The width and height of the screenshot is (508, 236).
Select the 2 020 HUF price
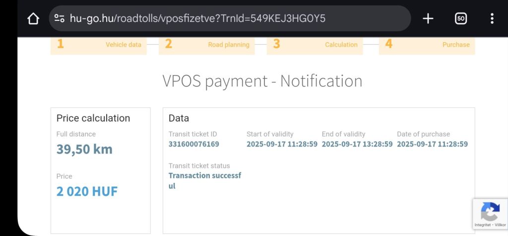point(87,191)
